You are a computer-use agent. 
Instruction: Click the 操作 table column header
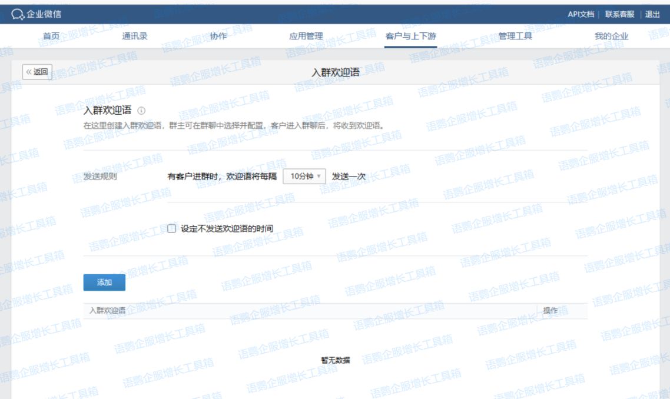[x=550, y=311]
